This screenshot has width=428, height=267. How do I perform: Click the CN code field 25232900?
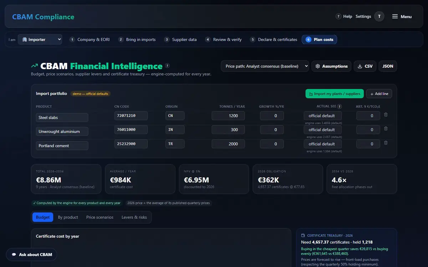[x=131, y=144]
